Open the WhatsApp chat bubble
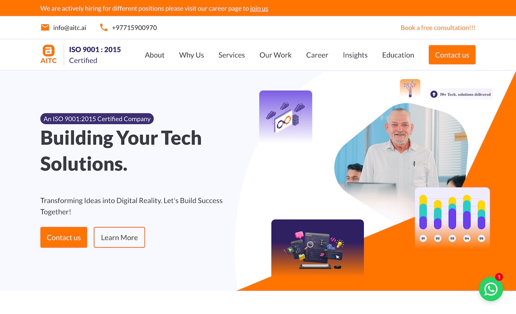The image size is (516, 314). click(x=491, y=289)
